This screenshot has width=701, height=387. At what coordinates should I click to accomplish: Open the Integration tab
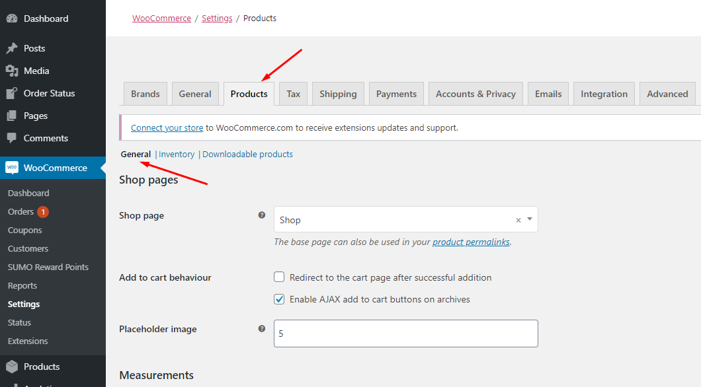tap(604, 94)
